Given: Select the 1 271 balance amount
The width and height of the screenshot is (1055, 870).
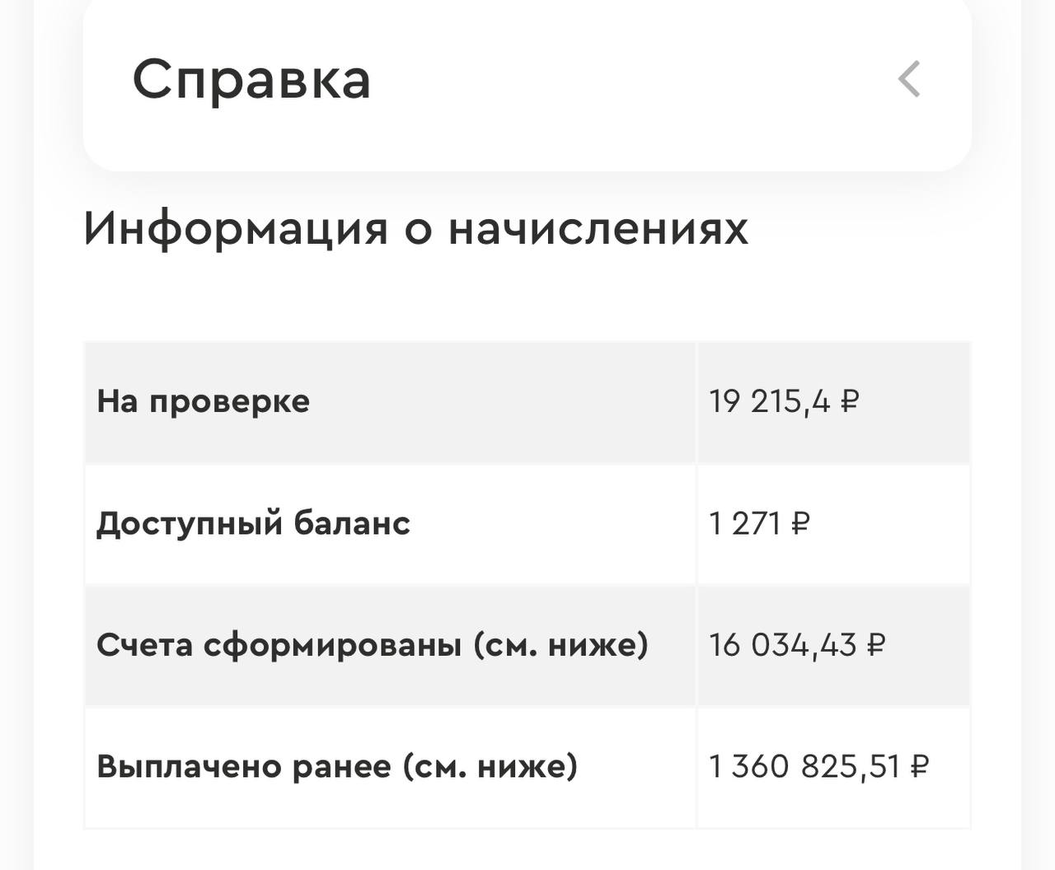Looking at the screenshot, I should pos(744,523).
